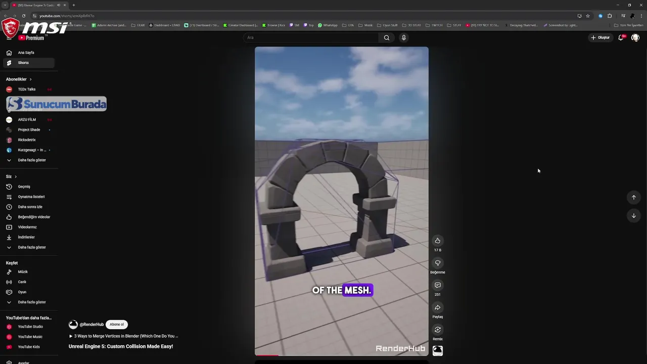Start voice search with the microphone icon
Viewport: 647px width, 364px height.
[403, 37]
